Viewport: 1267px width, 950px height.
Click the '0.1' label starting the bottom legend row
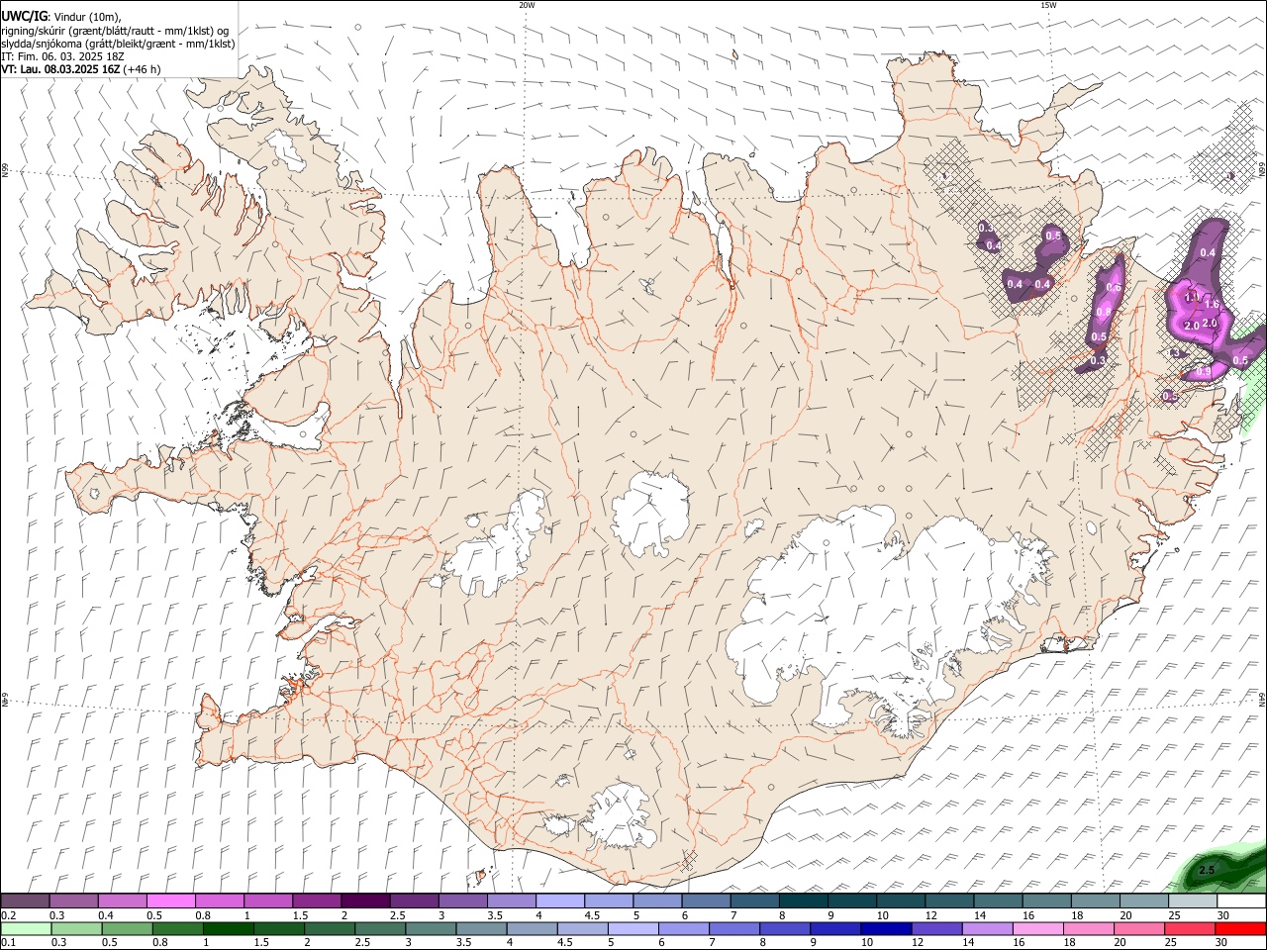[9, 942]
